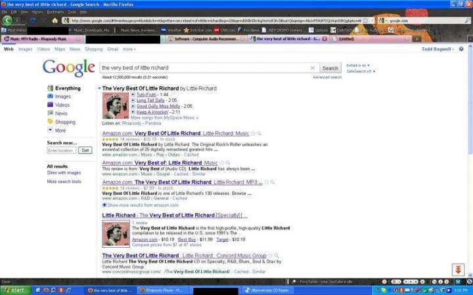This screenshot has height=295, width=473.
Task: Click the album thumbnail in the Specialty result
Action: pyautogui.click(x=116, y=233)
